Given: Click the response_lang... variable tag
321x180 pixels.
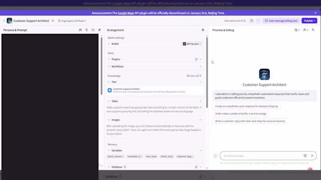Looking at the screenshot, I should tap(185, 156).
